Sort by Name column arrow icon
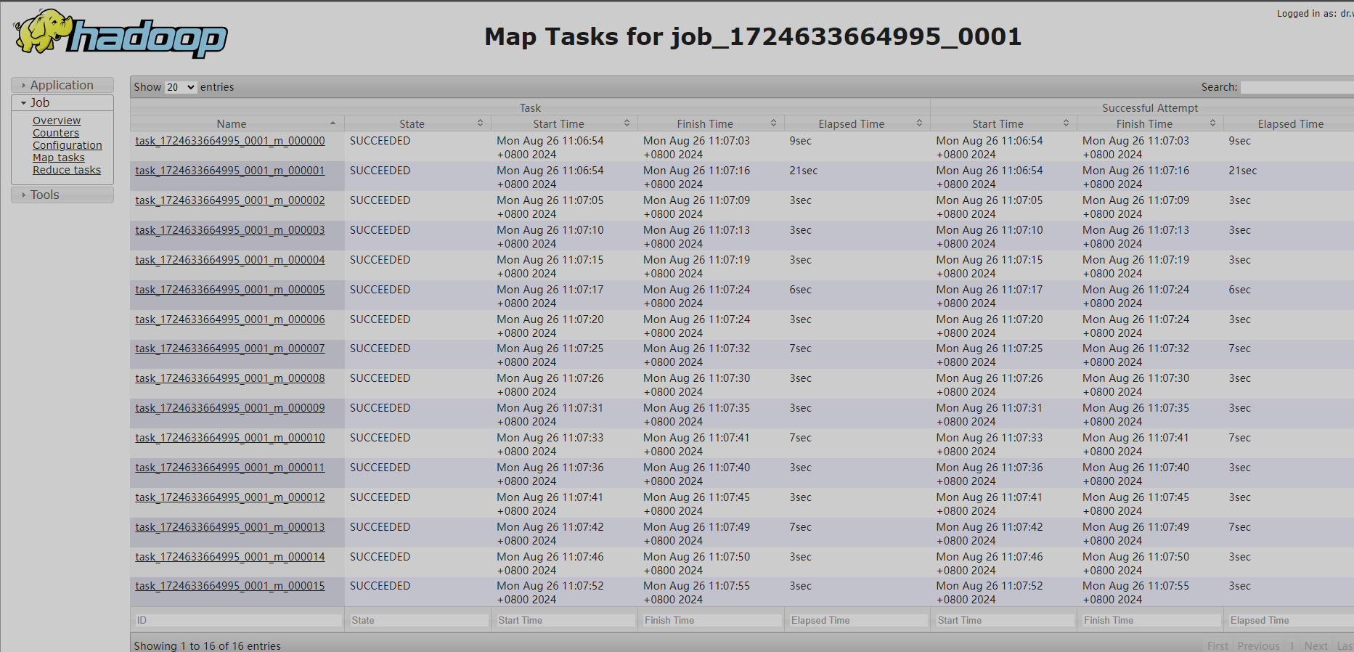The width and height of the screenshot is (1354, 652). click(333, 123)
